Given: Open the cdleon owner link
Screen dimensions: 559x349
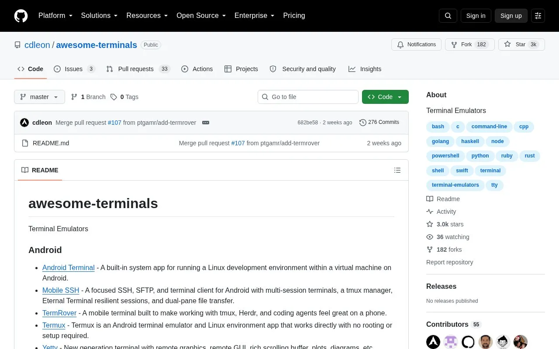Looking at the screenshot, I should tap(37, 45).
